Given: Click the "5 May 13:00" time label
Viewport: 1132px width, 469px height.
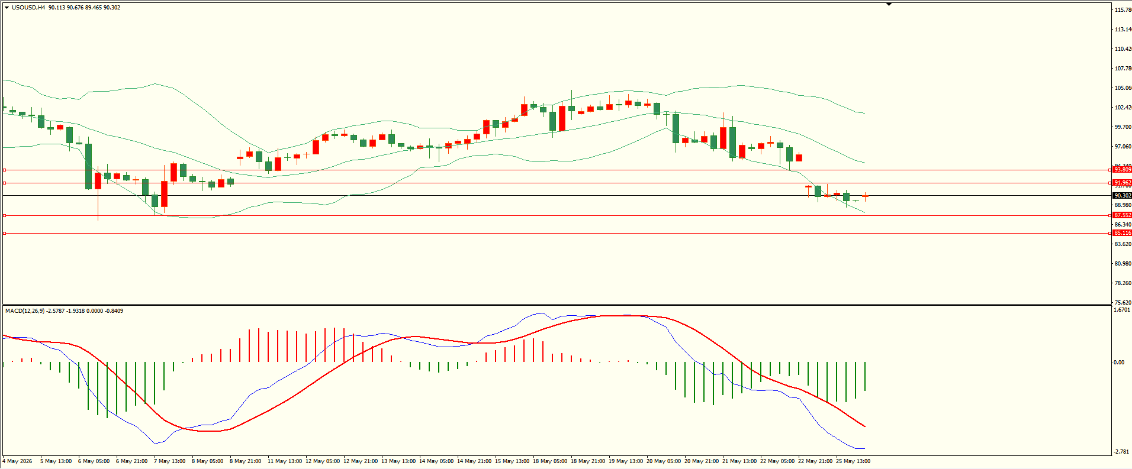Looking at the screenshot, I should click(x=56, y=461).
